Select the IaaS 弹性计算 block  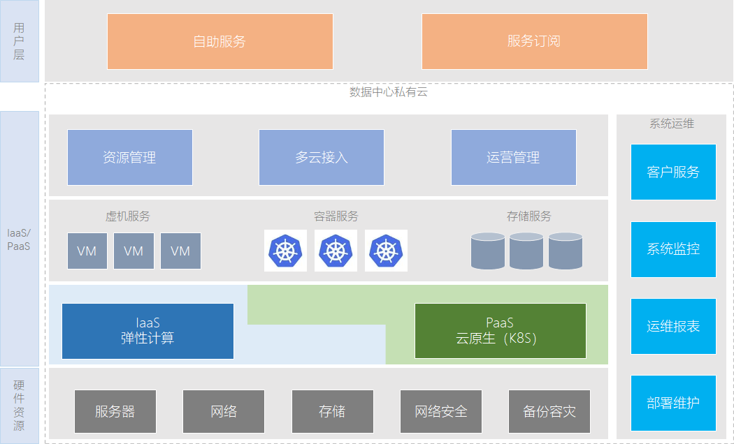click(x=148, y=332)
